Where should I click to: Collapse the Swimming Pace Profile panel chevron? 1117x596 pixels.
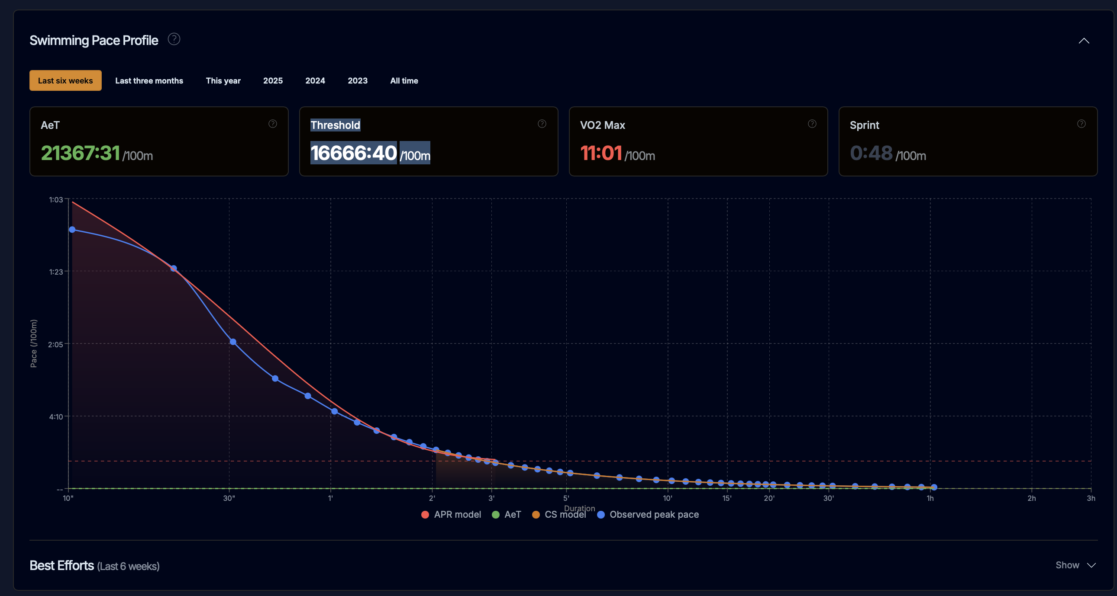click(1084, 41)
